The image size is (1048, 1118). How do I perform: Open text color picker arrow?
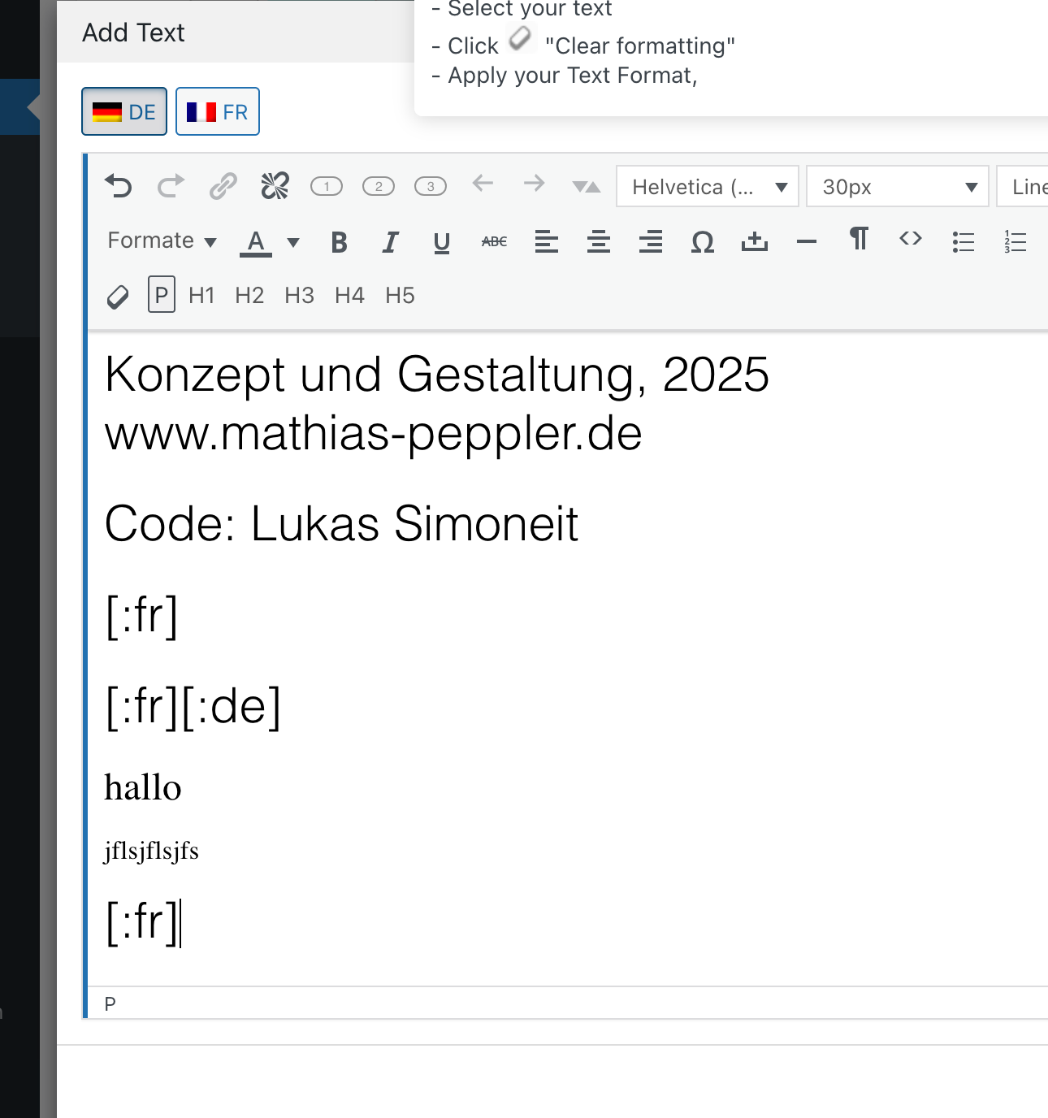(x=293, y=242)
